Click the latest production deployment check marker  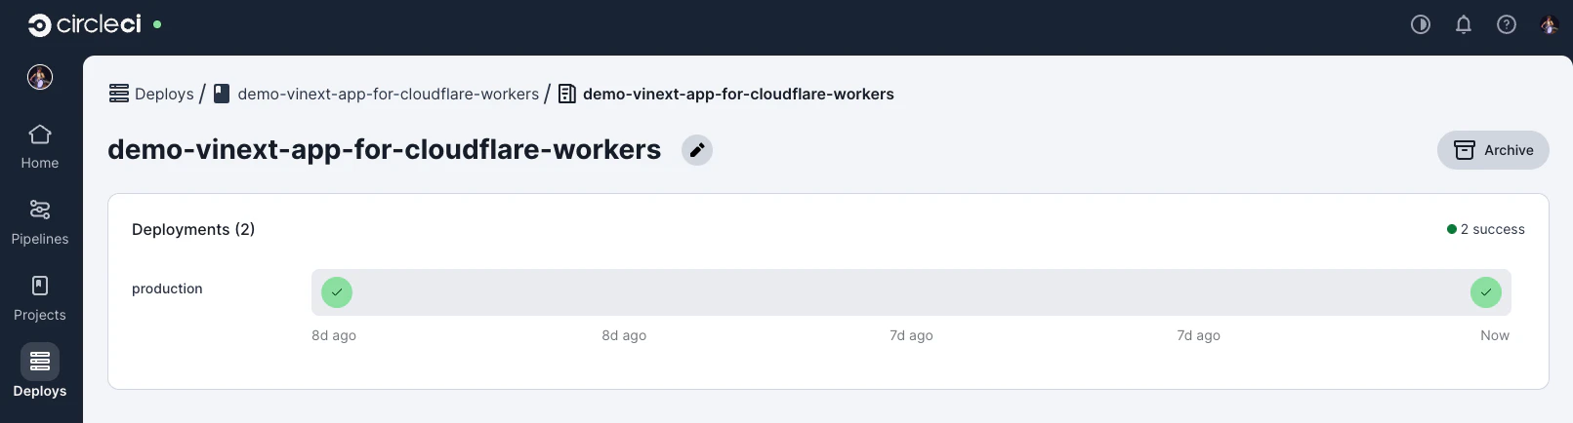(x=1486, y=292)
